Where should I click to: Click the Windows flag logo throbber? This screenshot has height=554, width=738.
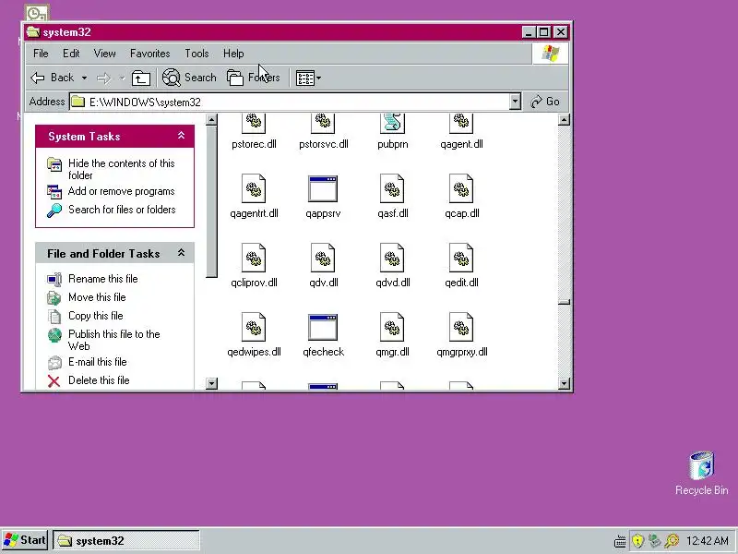pyautogui.click(x=550, y=54)
